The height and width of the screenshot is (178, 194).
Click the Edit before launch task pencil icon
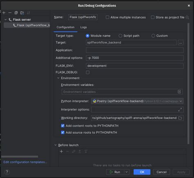74,151
